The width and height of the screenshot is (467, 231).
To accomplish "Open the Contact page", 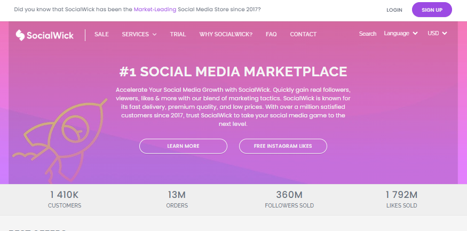I will click(x=303, y=34).
